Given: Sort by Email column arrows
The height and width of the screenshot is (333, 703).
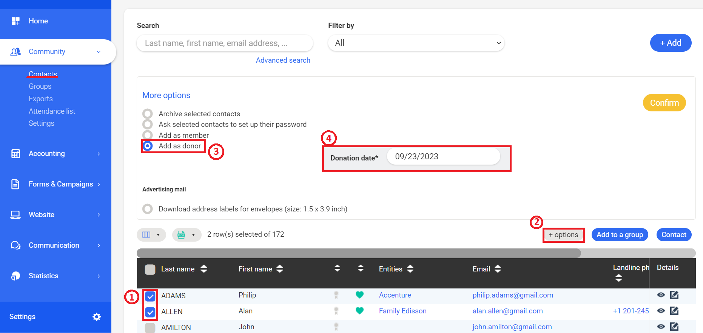Looking at the screenshot, I should click(x=498, y=269).
